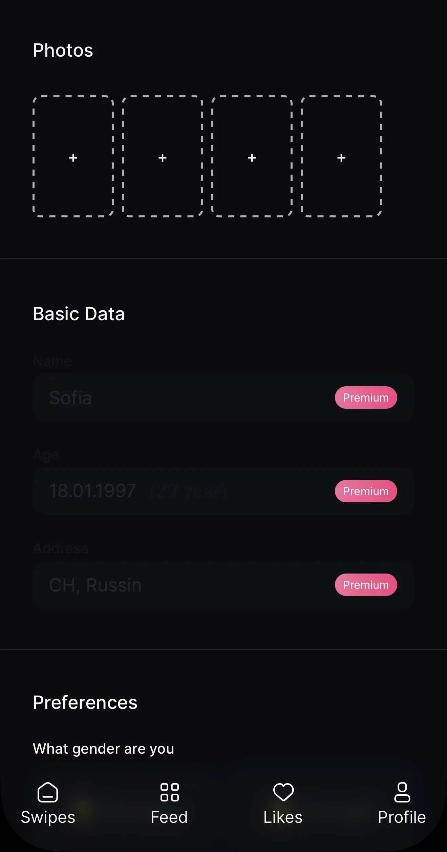Click the Name field showing Sofia
Screen dimensions: 447x852
coord(223,398)
